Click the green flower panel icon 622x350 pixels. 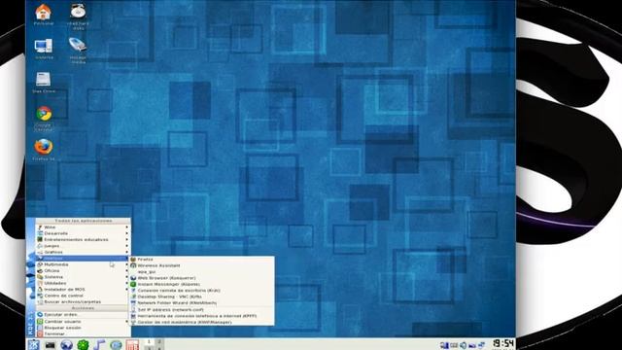coord(83,345)
